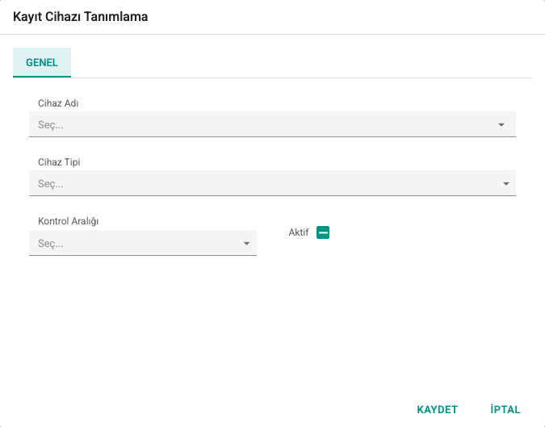This screenshot has width=545, height=427.
Task: Open the Cihaz Tipi dropdown field
Action: [272, 183]
